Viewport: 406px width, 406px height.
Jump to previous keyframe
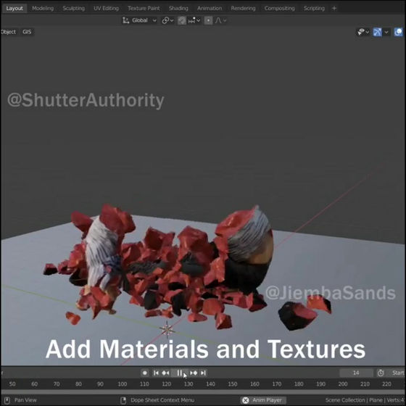(x=166, y=373)
